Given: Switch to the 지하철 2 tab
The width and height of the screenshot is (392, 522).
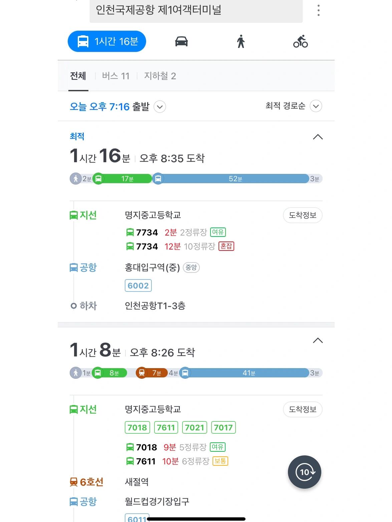Looking at the screenshot, I should point(160,76).
